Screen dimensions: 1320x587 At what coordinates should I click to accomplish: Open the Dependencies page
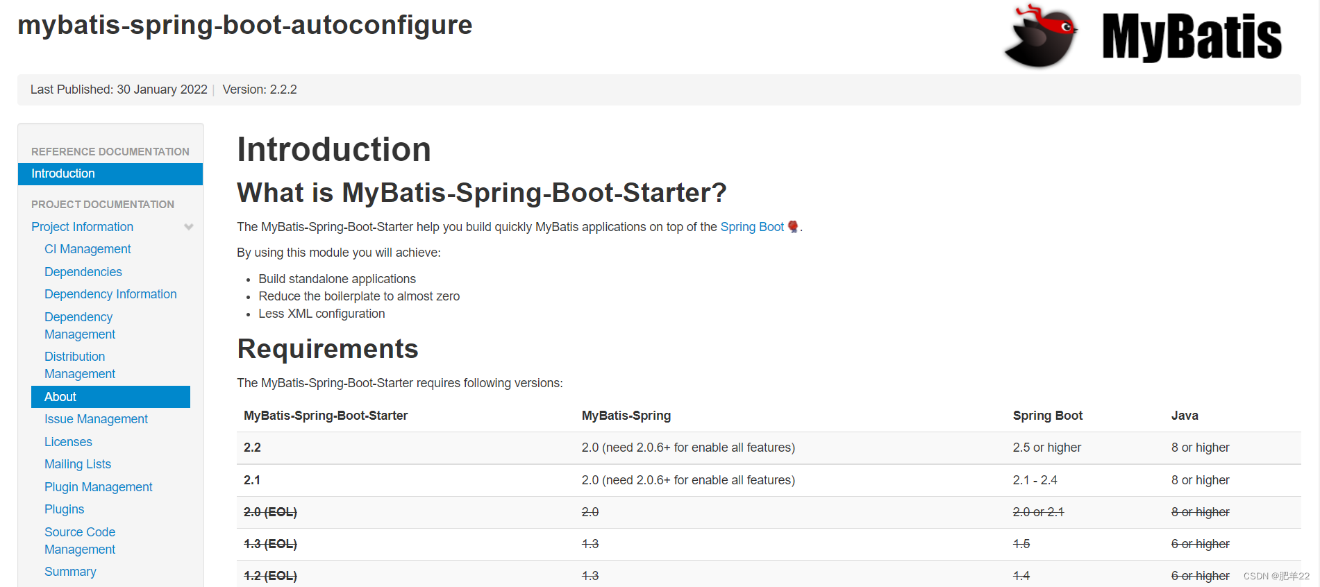click(x=83, y=272)
